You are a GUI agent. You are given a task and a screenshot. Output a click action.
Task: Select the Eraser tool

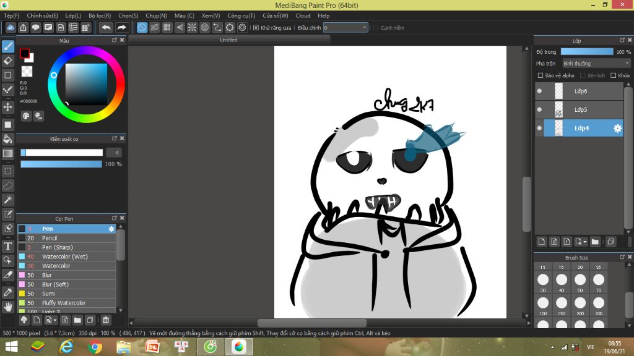[7, 61]
